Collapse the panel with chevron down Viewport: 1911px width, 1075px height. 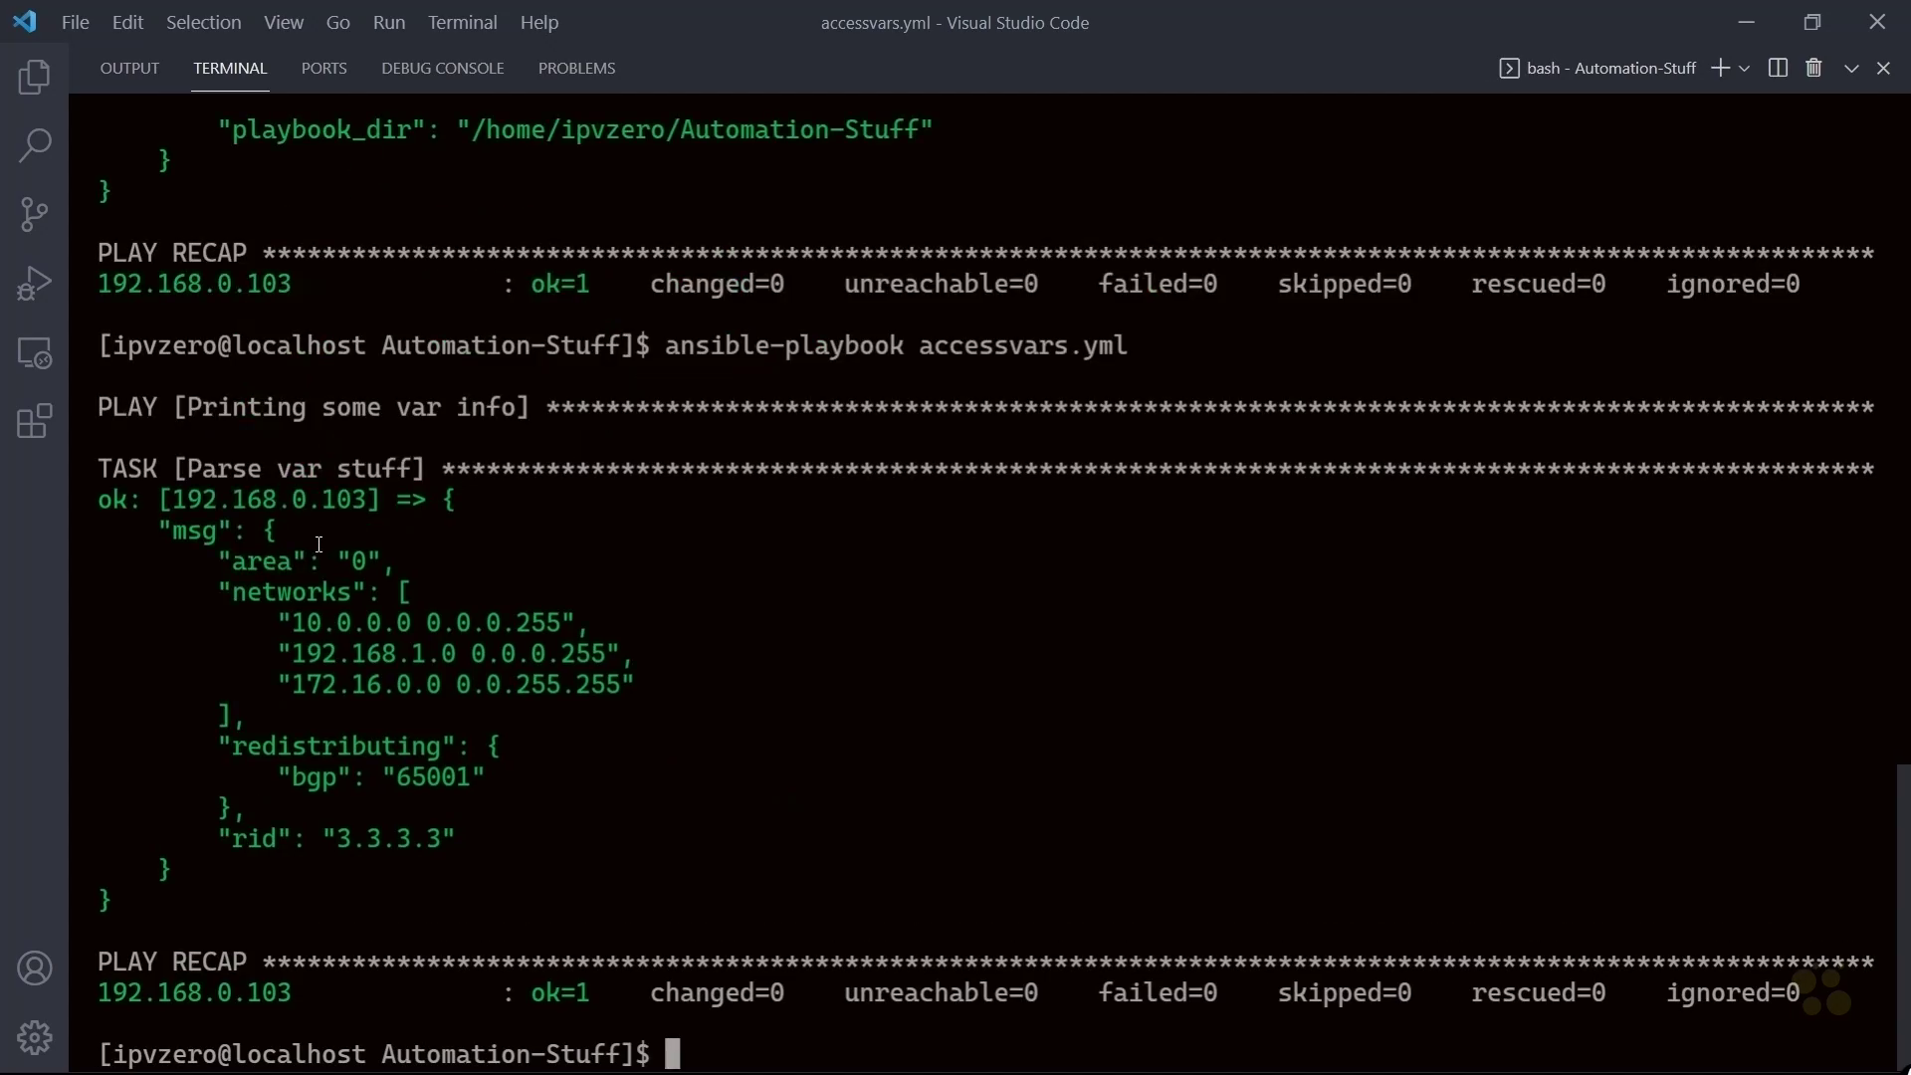pos(1851,69)
